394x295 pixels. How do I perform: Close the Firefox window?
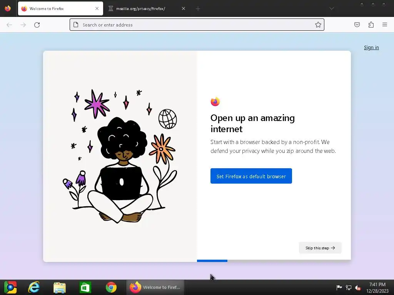click(x=384, y=4)
